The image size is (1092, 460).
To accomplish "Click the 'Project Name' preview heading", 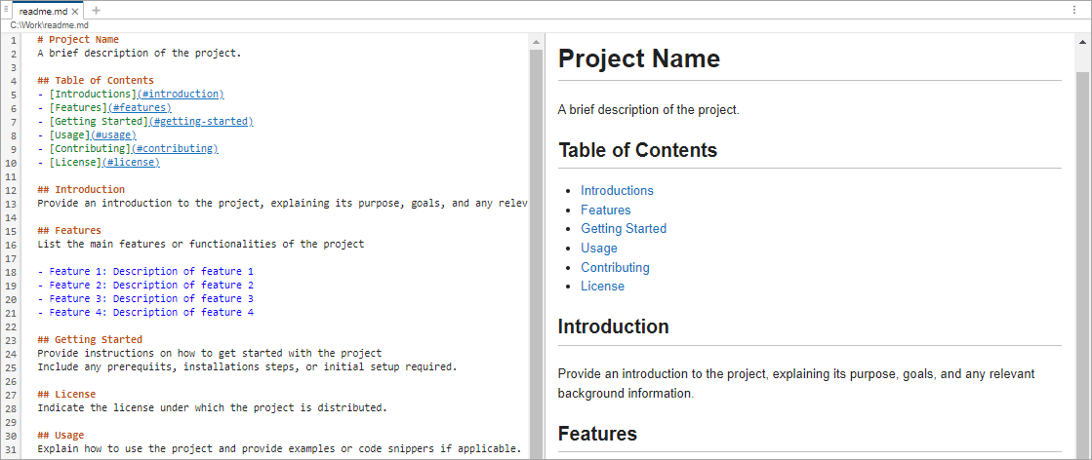I will tap(638, 58).
